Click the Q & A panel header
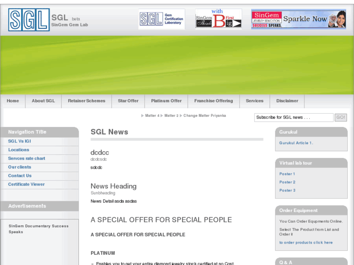The width and height of the screenshot is (354, 265). coord(311,262)
